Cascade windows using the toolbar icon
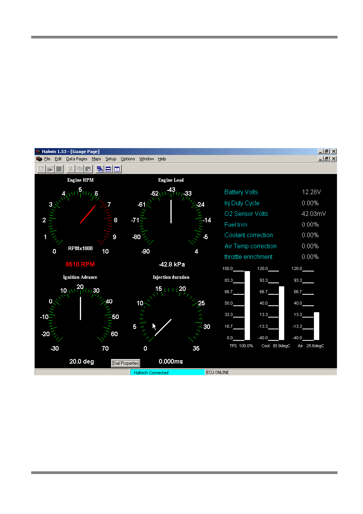 [100, 169]
